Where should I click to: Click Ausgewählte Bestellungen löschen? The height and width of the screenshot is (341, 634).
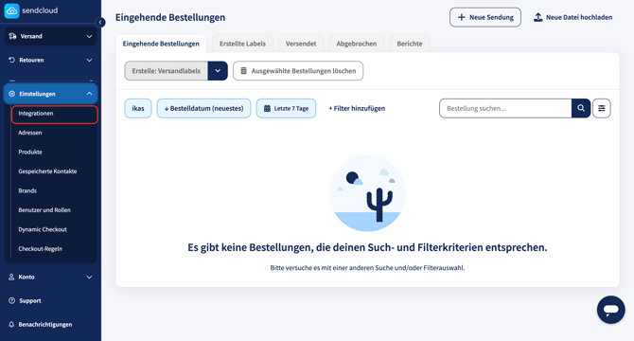click(x=298, y=71)
